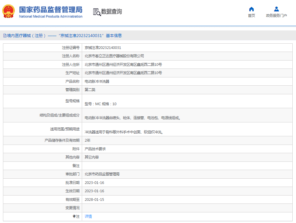Click the 首页 text link
Screen dimensions: 296x223
coord(251,16)
